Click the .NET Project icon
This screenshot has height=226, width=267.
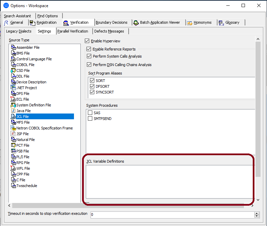tap(13, 88)
